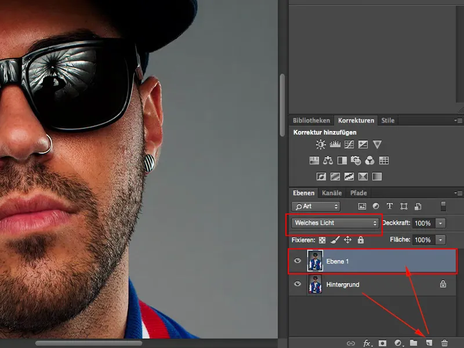Image resolution: width=464 pixels, height=348 pixels.
Task: Open the Art layer filter dropdown
Action: [x=316, y=206]
